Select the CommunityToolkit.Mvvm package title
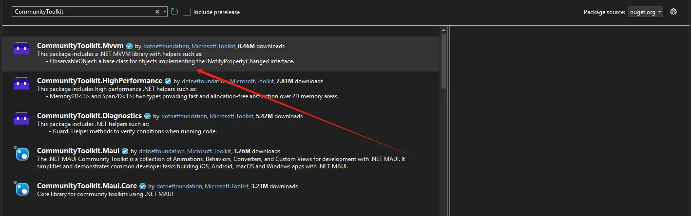The image size is (691, 216). click(x=80, y=46)
